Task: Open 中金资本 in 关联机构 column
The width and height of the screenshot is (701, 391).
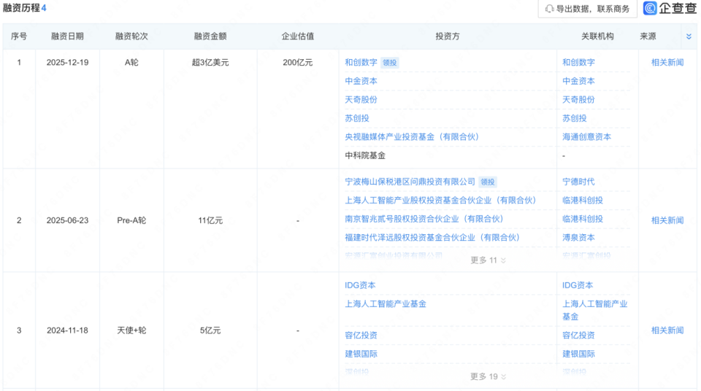Action: [x=578, y=81]
